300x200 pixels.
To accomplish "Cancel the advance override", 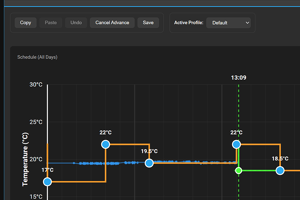I will coord(112,23).
